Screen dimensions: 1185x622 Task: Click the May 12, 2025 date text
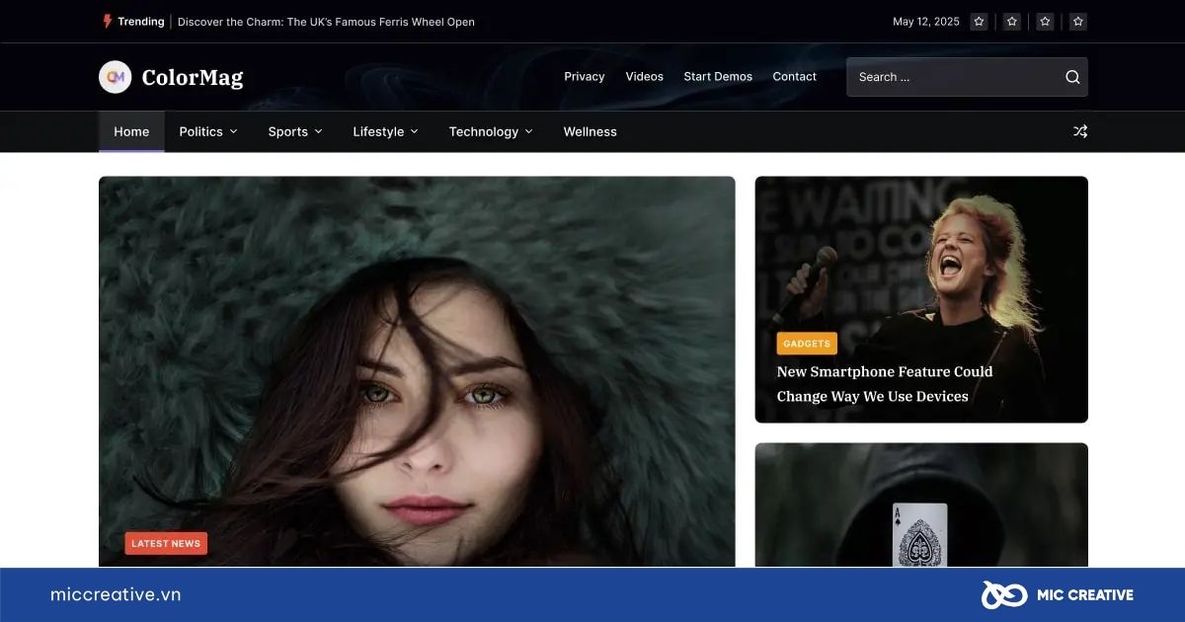(x=926, y=22)
